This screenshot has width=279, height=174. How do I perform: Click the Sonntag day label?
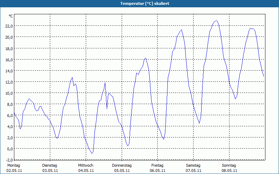(229, 166)
